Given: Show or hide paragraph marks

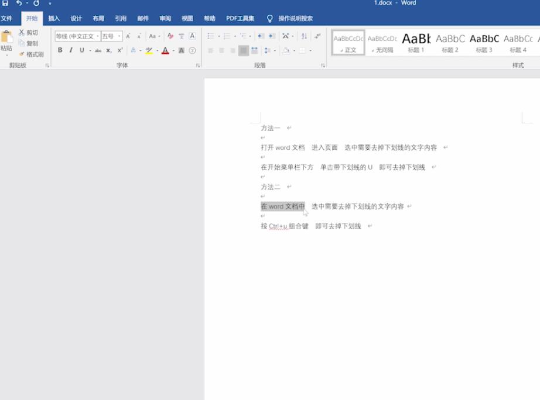Looking at the screenshot, I should (317, 36).
